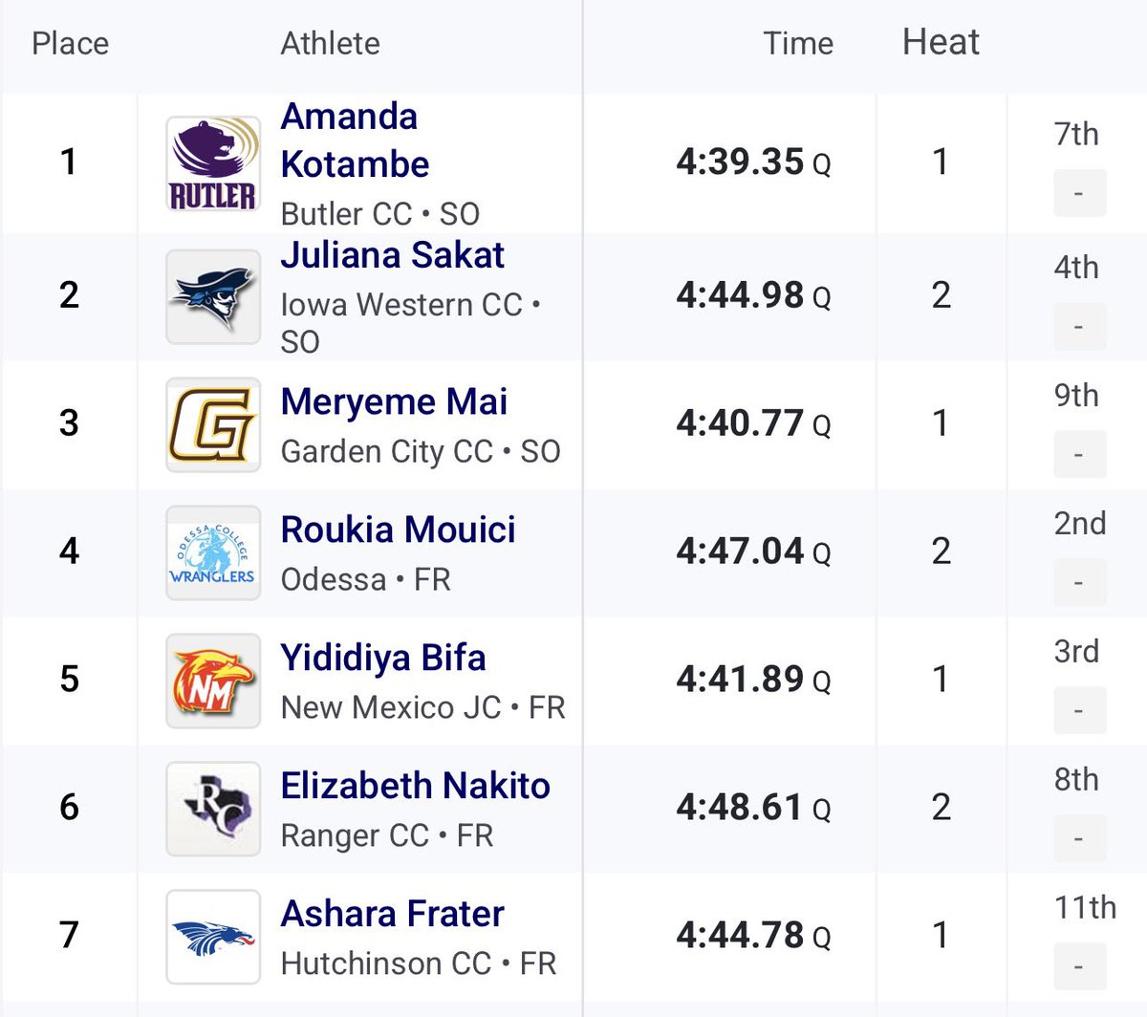View Meryeme Mai's profile page
1147x1017 pixels.
pyautogui.click(x=394, y=402)
